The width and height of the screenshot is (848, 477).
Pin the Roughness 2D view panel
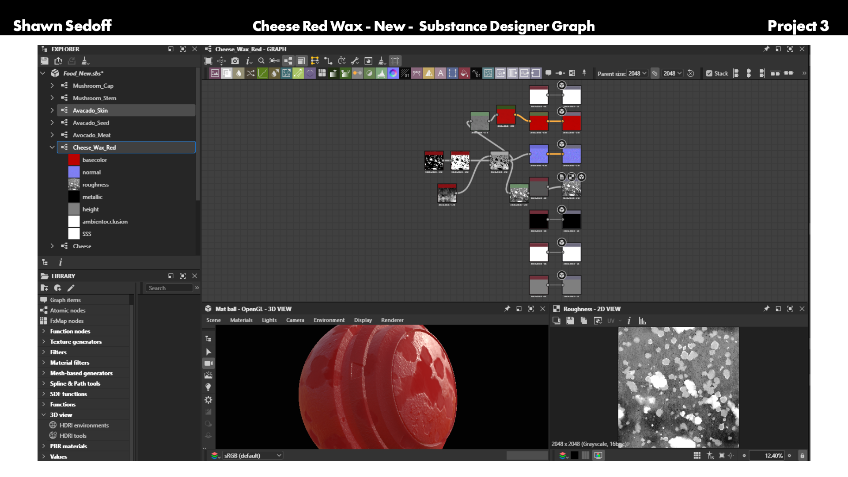coord(766,309)
